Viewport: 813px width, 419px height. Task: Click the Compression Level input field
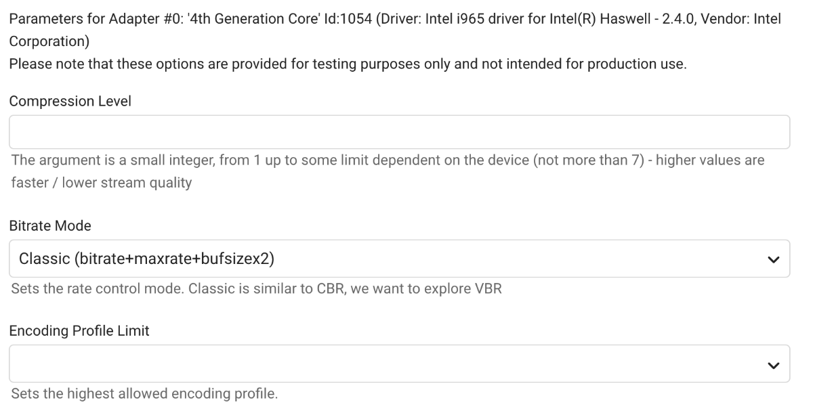click(399, 132)
